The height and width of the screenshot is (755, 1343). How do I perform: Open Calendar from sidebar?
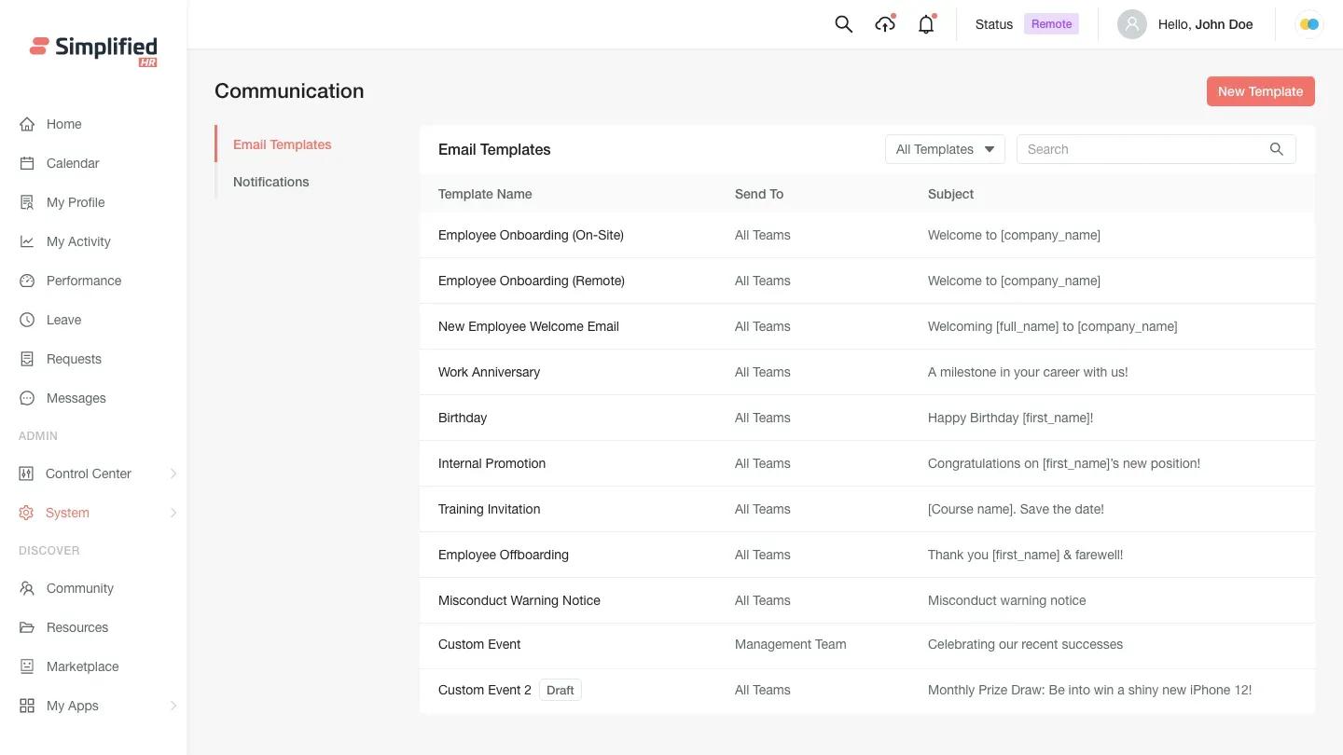tap(73, 163)
